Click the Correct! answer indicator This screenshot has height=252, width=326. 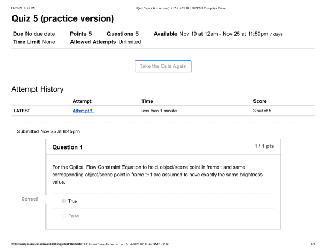tap(30, 199)
